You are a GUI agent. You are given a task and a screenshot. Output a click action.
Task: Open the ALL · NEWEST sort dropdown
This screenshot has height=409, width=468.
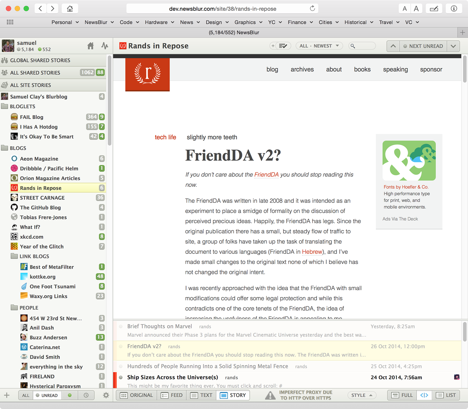[319, 46]
